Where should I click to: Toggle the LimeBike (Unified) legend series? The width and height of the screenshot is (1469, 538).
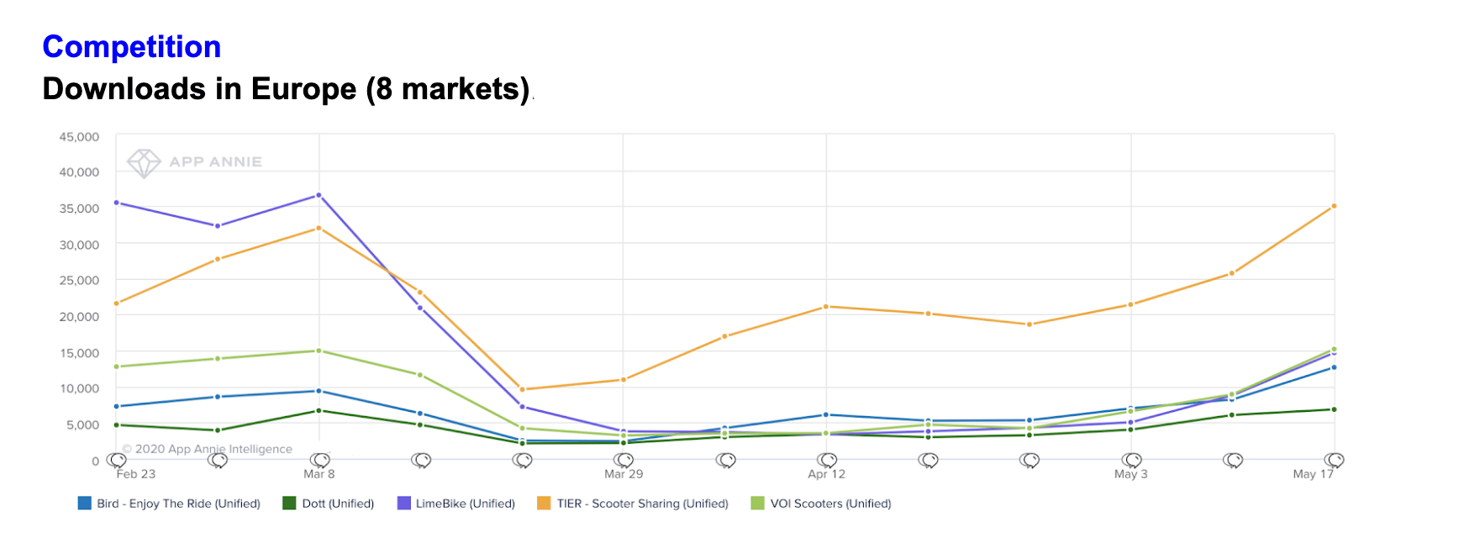pyautogui.click(x=455, y=504)
